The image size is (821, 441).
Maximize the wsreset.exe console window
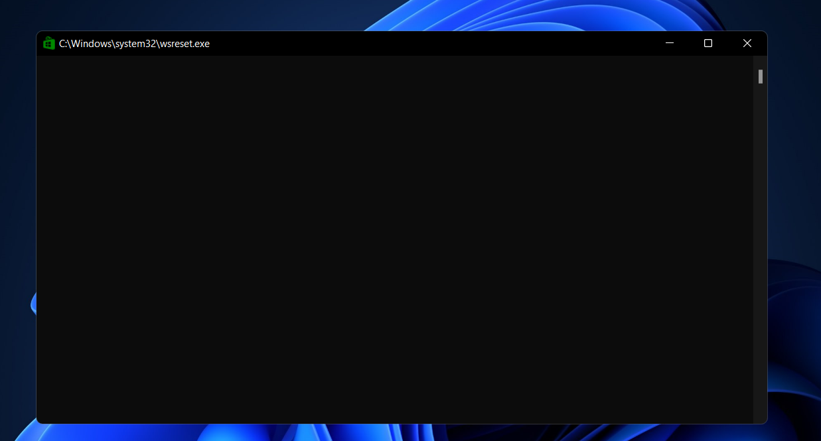[708, 43]
